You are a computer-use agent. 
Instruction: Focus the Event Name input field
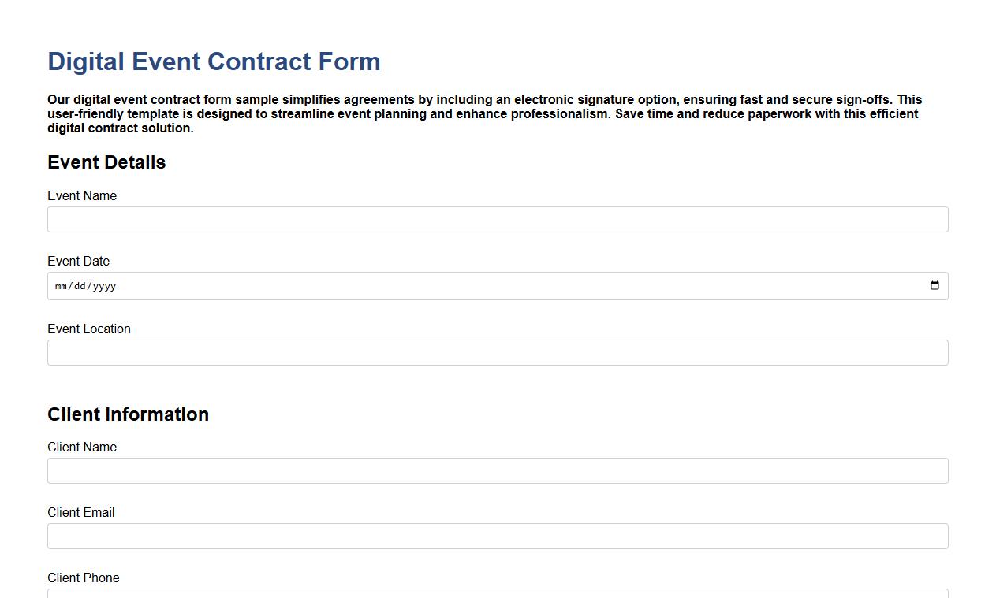pos(498,219)
